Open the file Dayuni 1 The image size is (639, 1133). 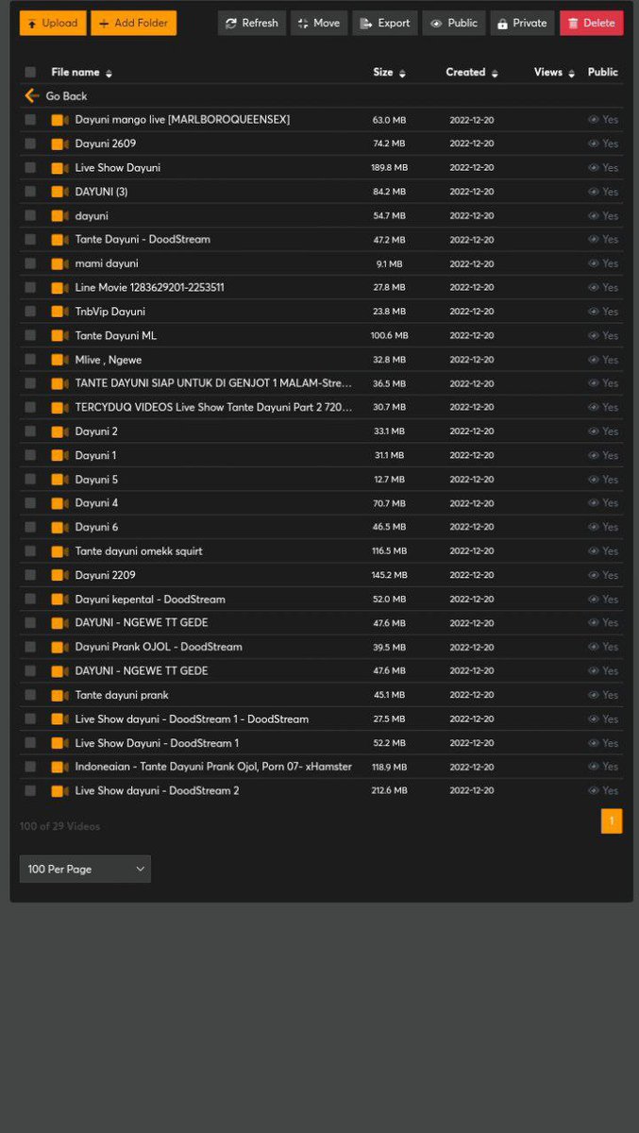(x=95, y=455)
